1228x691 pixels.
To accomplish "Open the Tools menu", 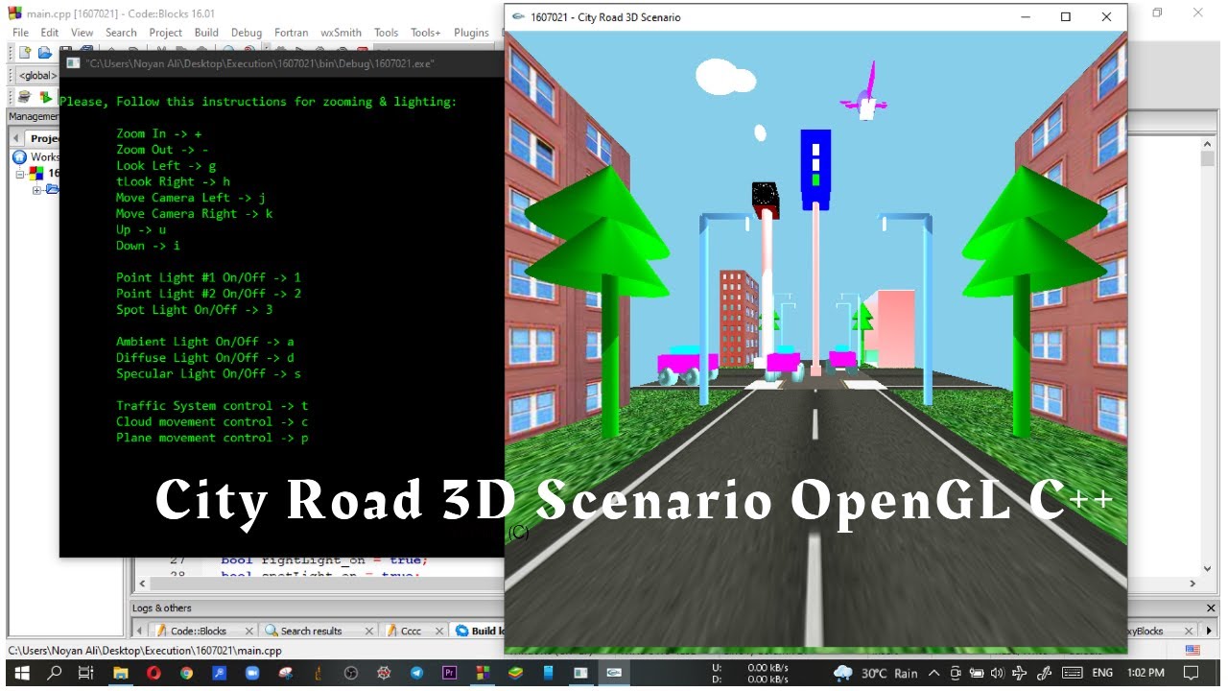I will pyautogui.click(x=386, y=33).
